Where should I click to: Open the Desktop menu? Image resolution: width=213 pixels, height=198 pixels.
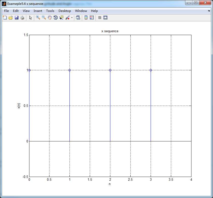click(65, 11)
